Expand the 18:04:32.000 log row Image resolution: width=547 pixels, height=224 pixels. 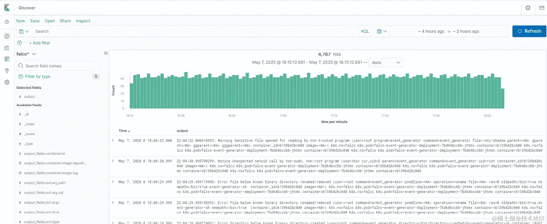click(113, 141)
